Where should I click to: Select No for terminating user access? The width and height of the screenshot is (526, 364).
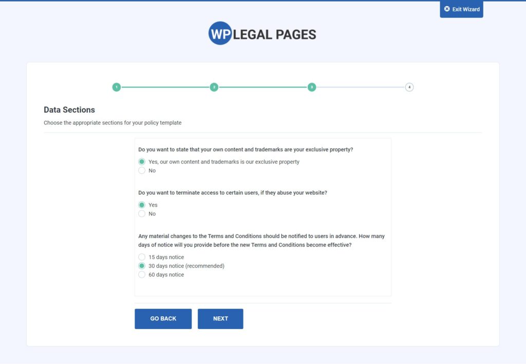[141, 214]
